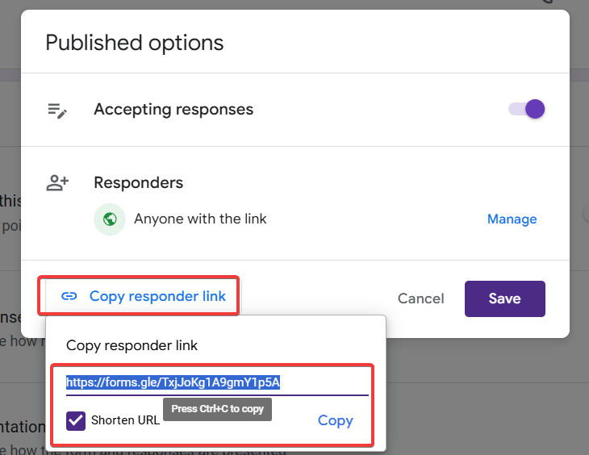Save the published options
This screenshot has height=455, width=589.
point(504,298)
